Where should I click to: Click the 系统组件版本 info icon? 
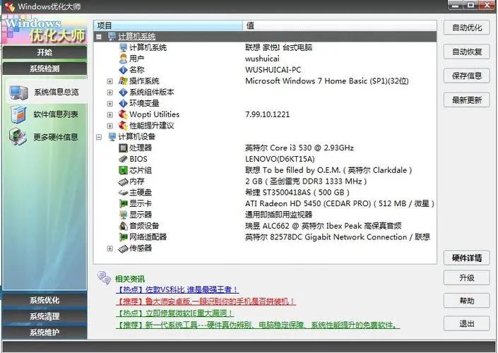click(123, 92)
